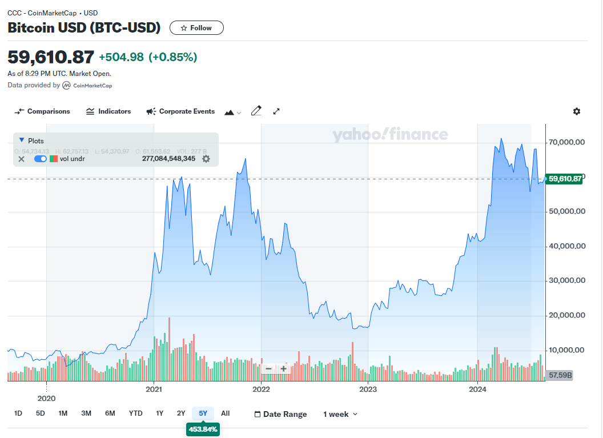Click the 2023 label on the time axis
The image size is (603, 438).
coord(368,389)
